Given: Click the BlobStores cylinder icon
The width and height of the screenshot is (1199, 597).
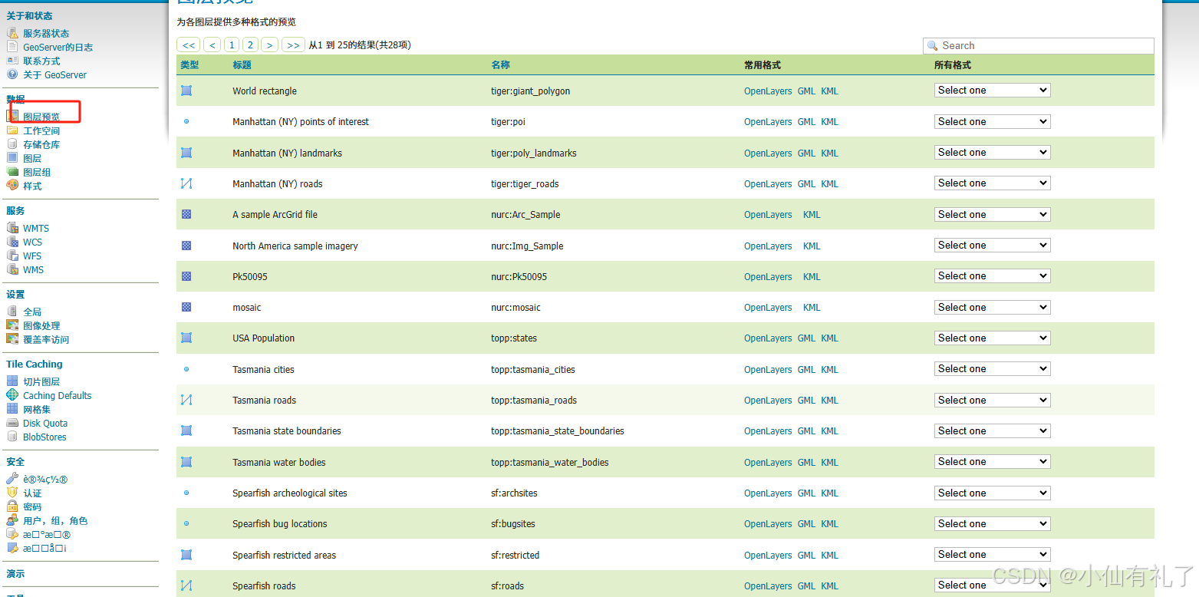Looking at the screenshot, I should pos(12,437).
